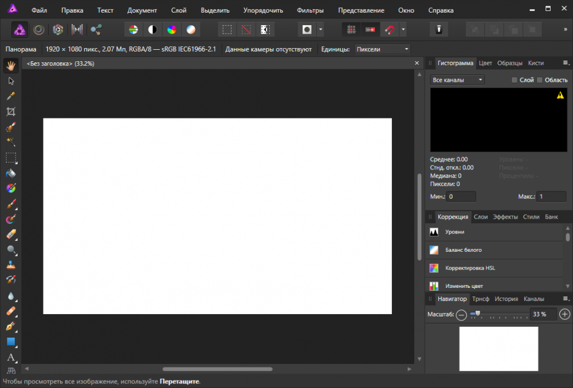
Task: Open the Фильтры menu
Action: point(310,10)
